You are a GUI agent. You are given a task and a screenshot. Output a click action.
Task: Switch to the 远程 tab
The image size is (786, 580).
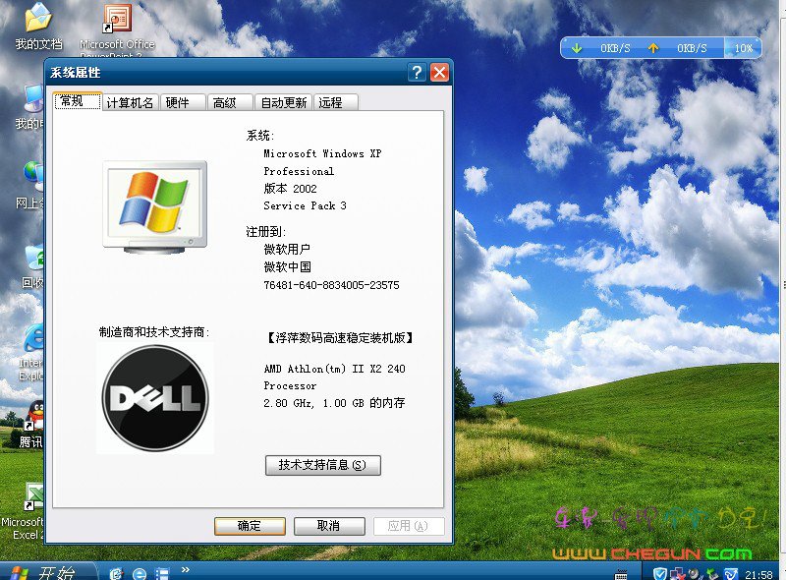tap(336, 102)
